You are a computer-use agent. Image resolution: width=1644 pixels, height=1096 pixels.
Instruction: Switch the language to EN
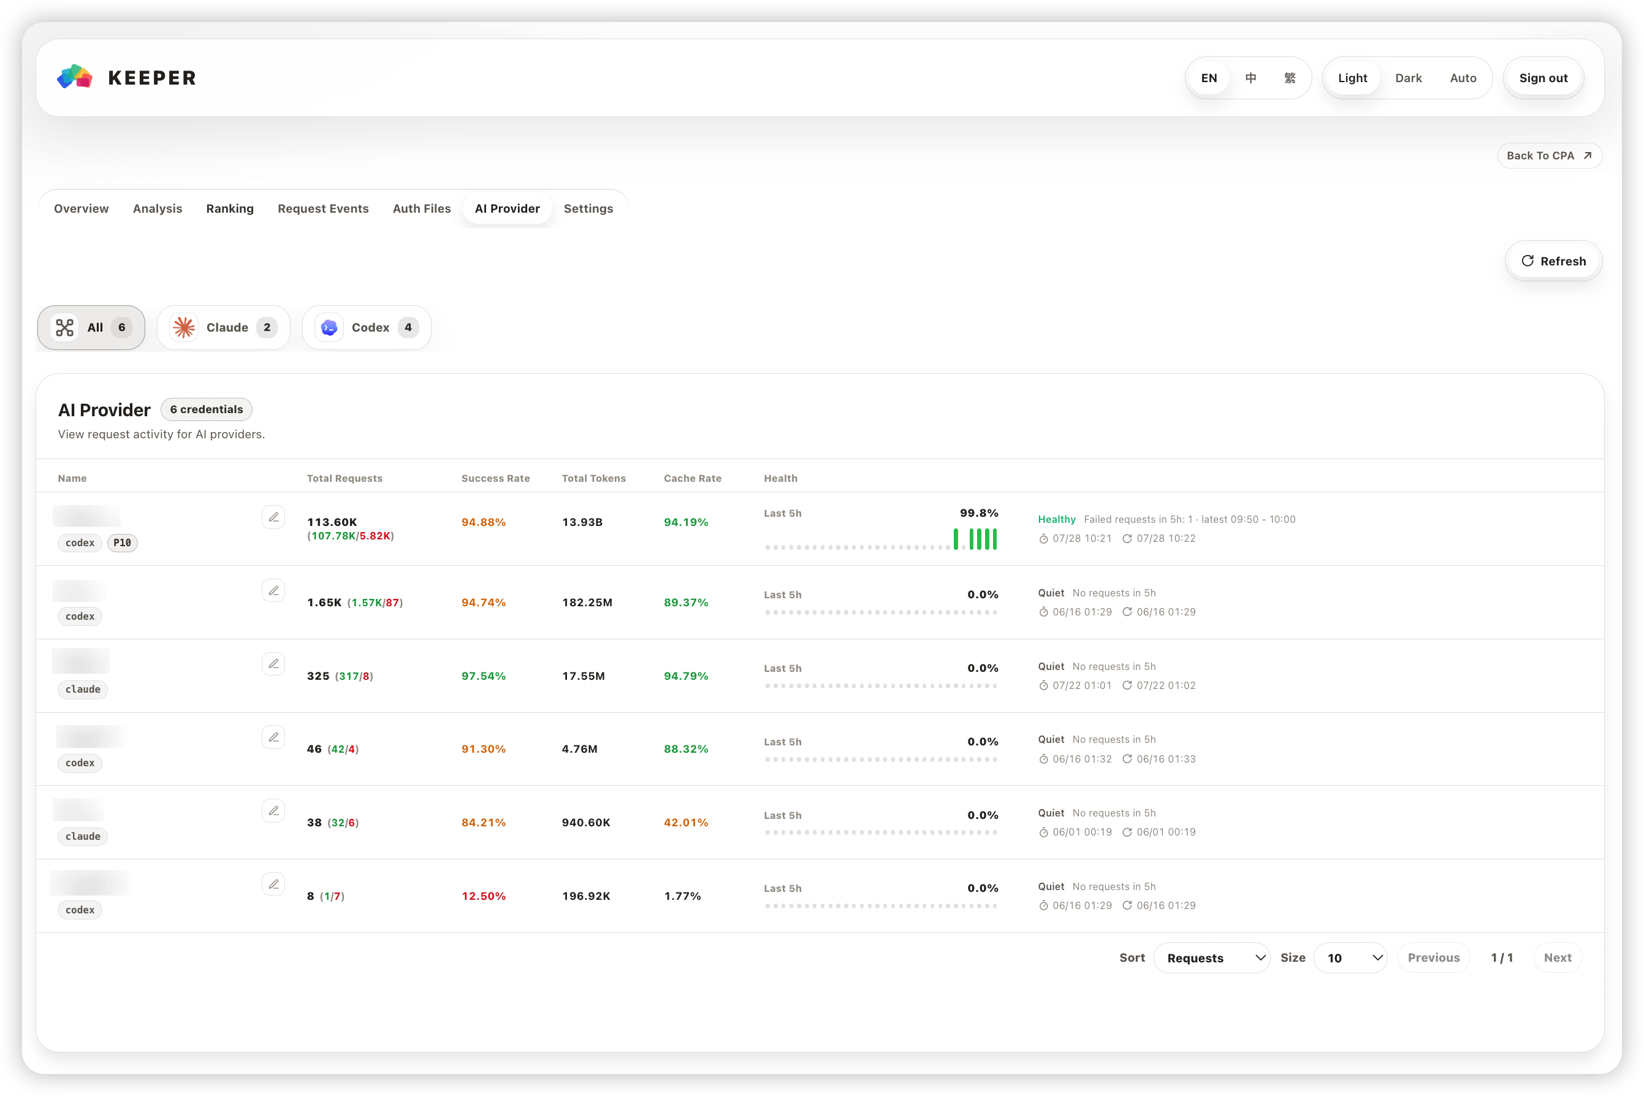pyautogui.click(x=1209, y=78)
